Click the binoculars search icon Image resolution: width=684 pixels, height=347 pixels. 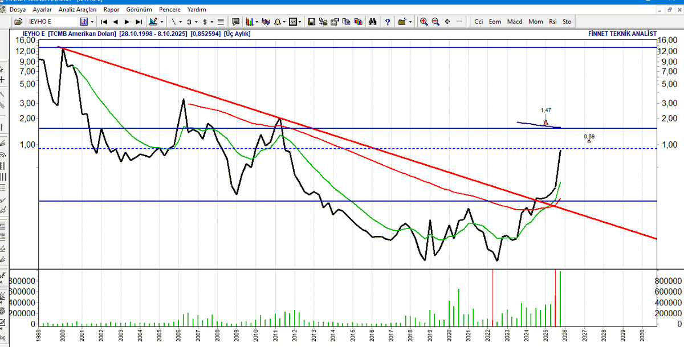pos(372,22)
